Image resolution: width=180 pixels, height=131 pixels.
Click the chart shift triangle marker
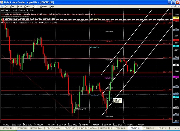140,9
